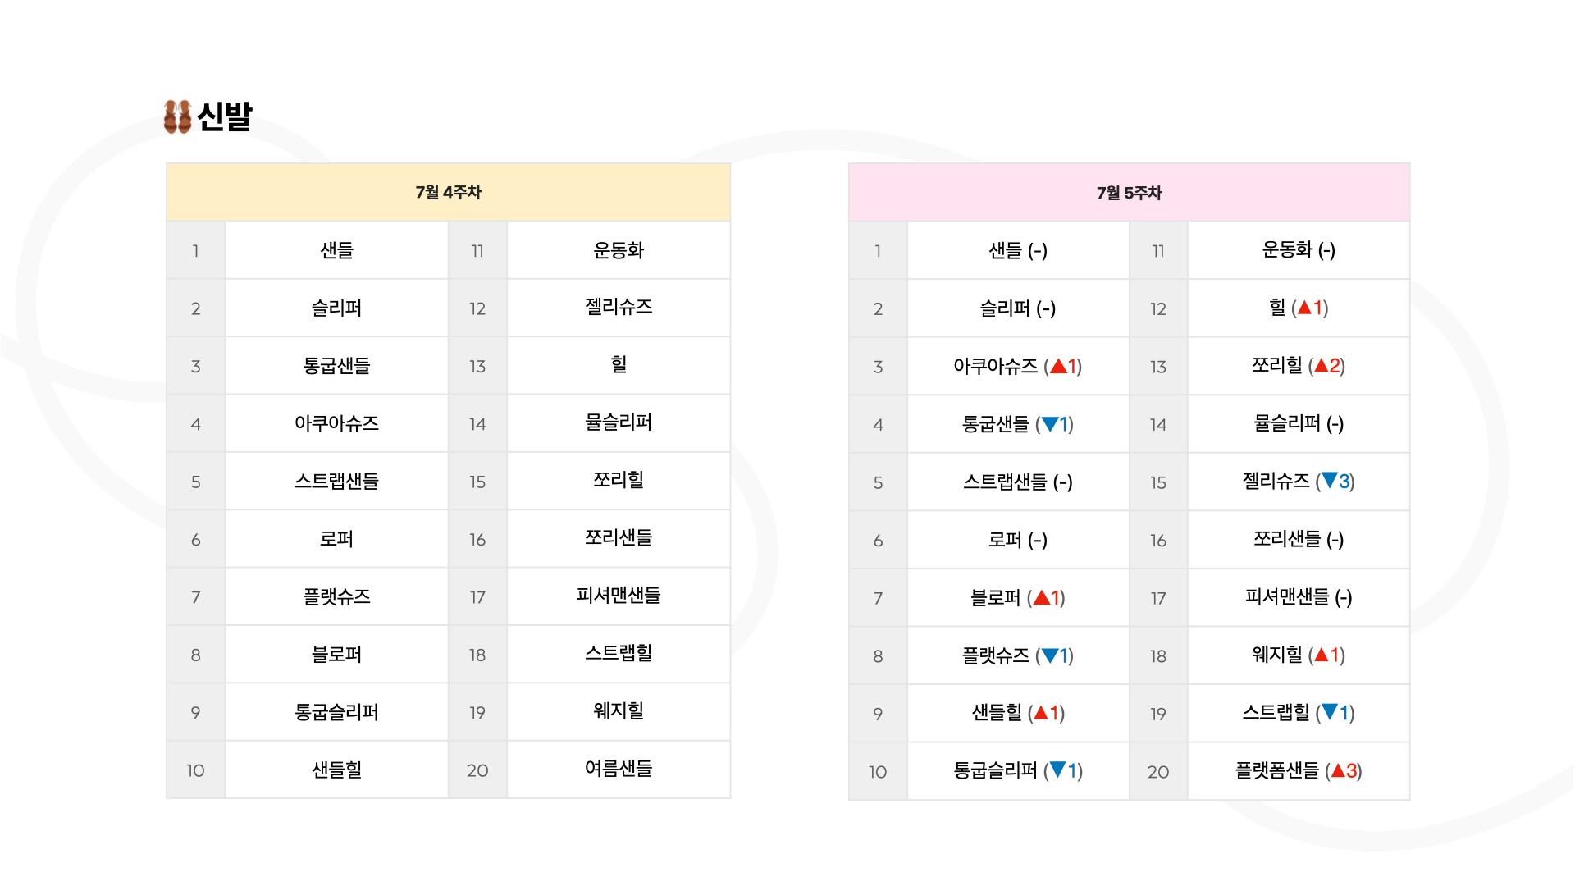1575x886 pixels.
Task: Click the red up arrow beside 쪼리힐
Action: 1321,365
